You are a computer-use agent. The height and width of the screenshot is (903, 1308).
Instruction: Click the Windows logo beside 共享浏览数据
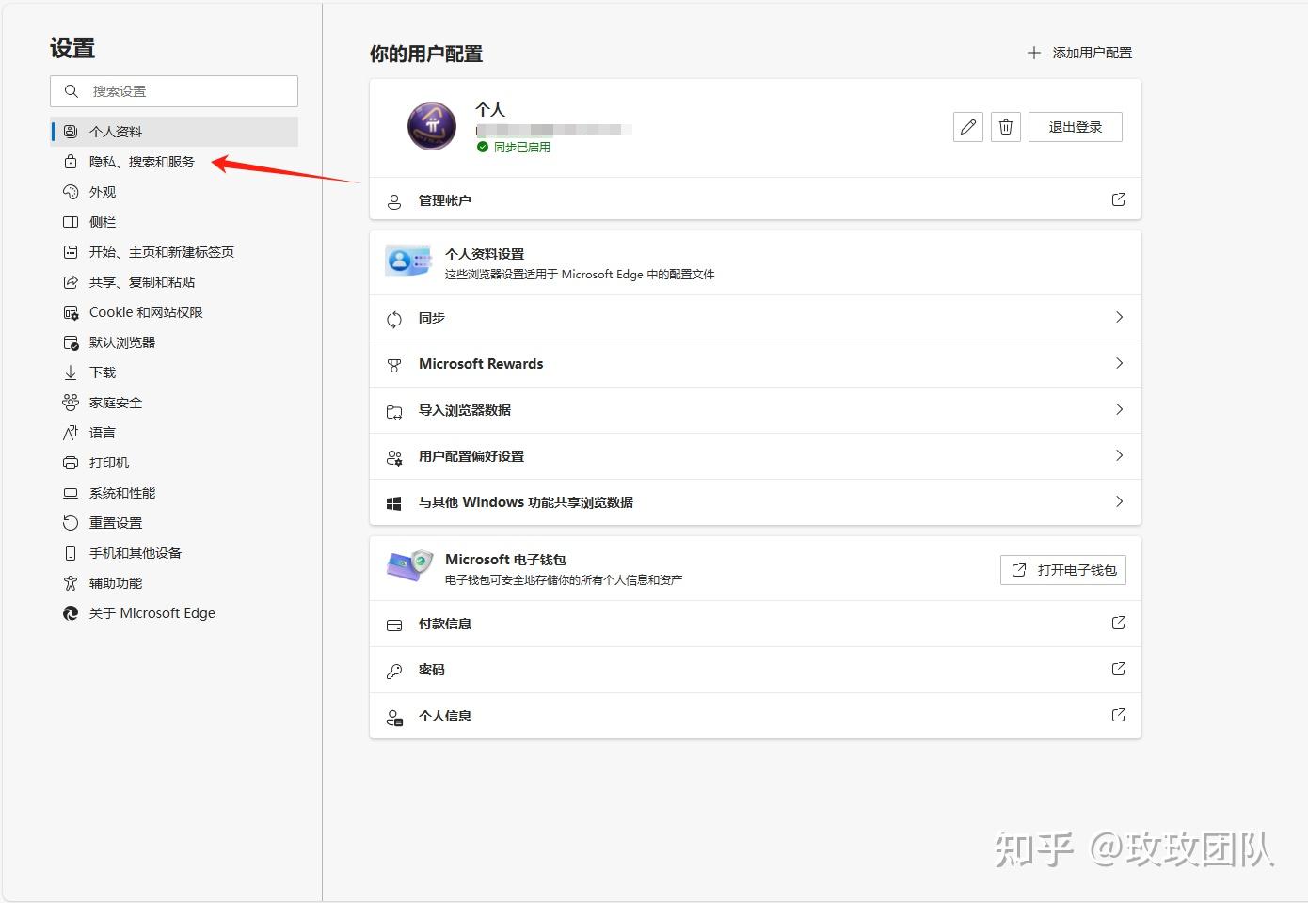click(394, 502)
